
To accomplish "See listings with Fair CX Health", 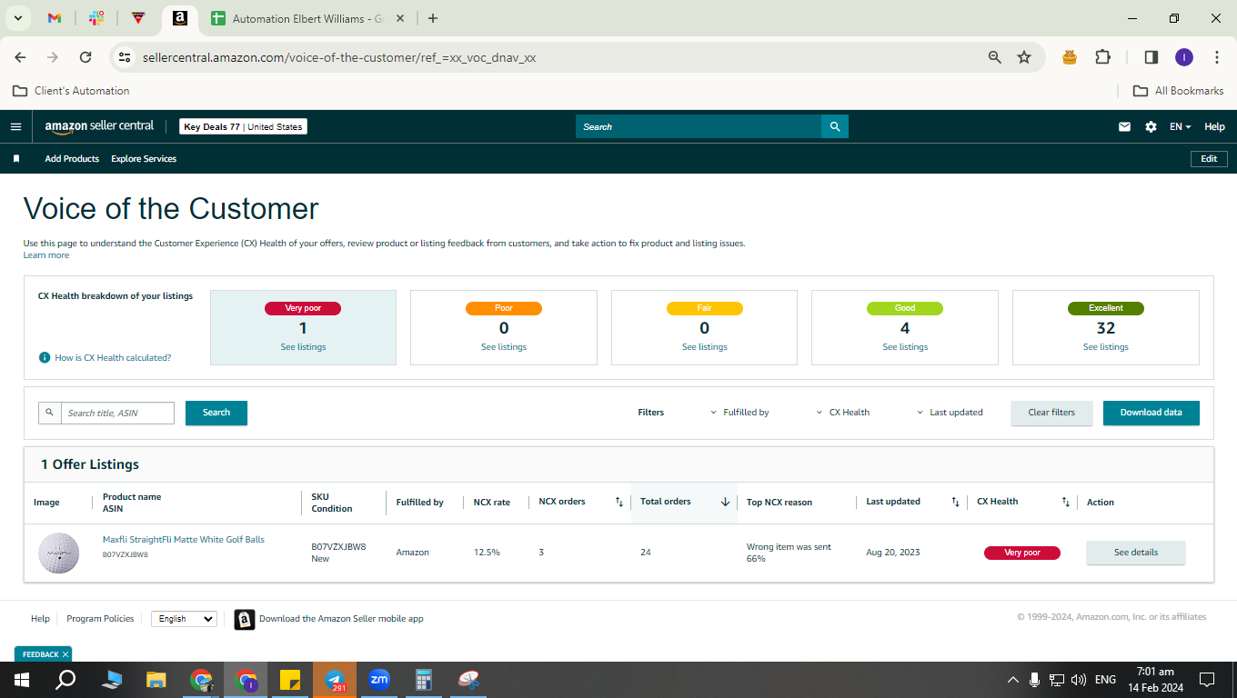I will coord(705,347).
